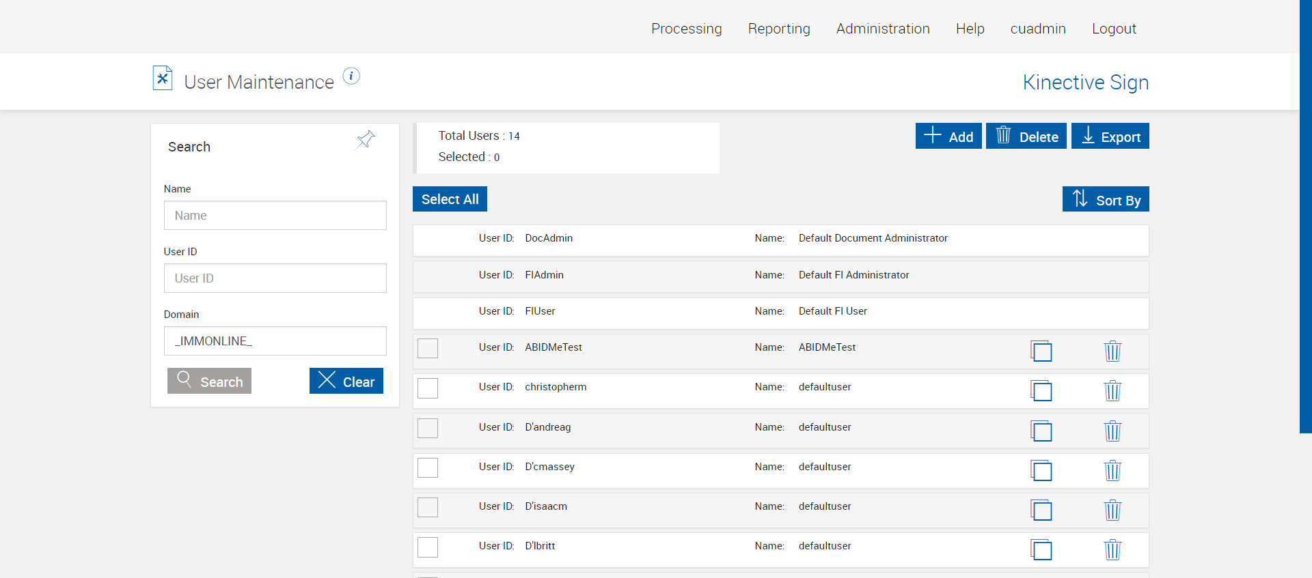1312x578 pixels.
Task: Click the Select All button
Action: tap(450, 199)
